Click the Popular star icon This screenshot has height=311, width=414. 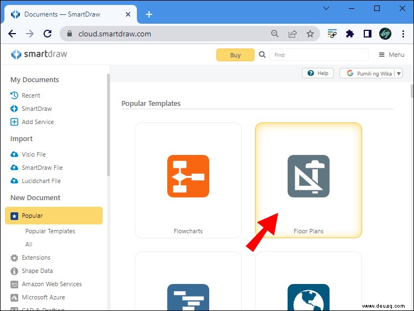[14, 216]
